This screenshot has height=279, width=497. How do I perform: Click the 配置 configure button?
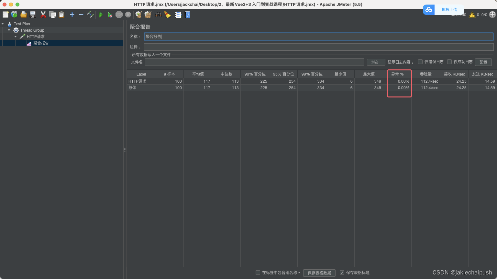pos(483,62)
